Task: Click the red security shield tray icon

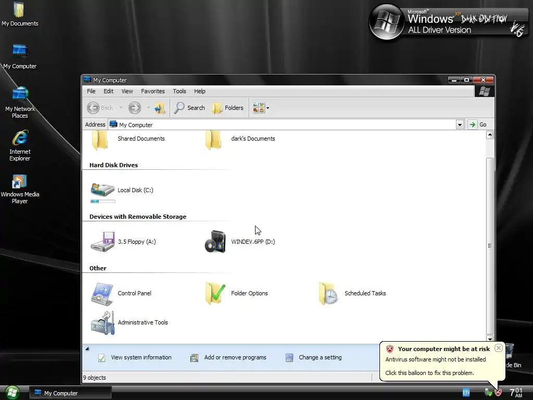Action: [498, 393]
